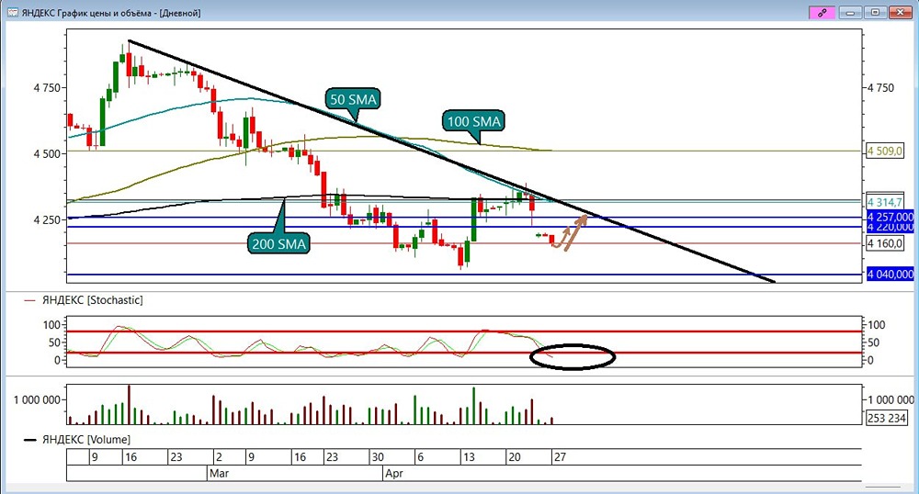Close the ЯНДЕКС chart window
This screenshot has height=494, width=919.
coord(900,12)
